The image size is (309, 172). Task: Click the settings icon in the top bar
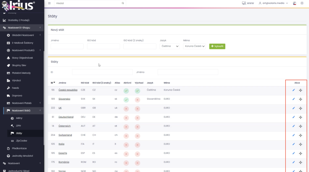coord(302,3)
